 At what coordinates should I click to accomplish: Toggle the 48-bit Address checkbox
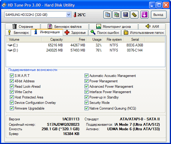(x=12, y=81)
